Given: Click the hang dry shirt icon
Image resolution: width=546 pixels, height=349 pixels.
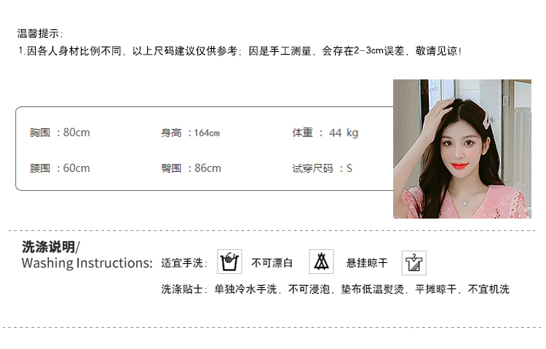Looking at the screenshot, I should pos(414,263).
